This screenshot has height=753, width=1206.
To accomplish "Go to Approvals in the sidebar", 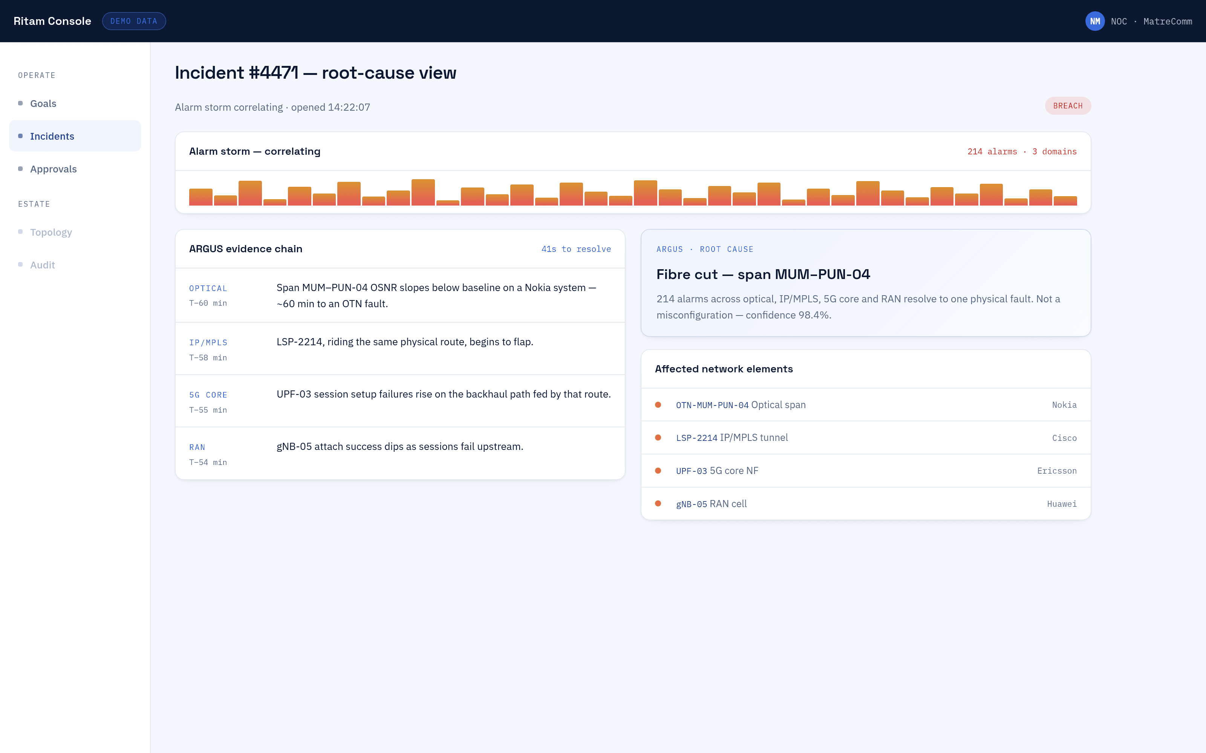I will (x=75, y=169).
